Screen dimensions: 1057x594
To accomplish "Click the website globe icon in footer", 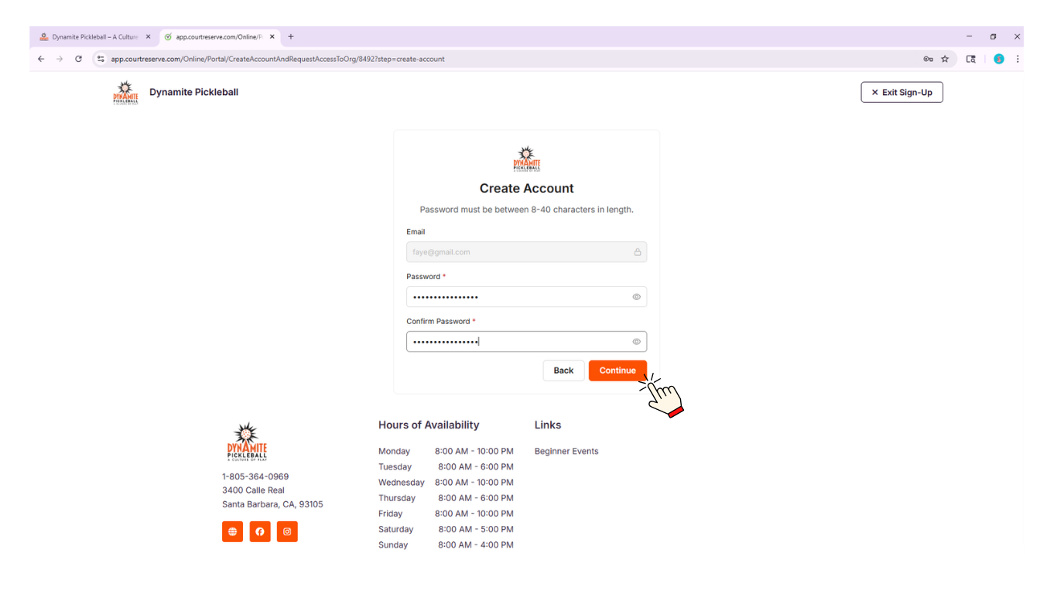I will [x=232, y=531].
